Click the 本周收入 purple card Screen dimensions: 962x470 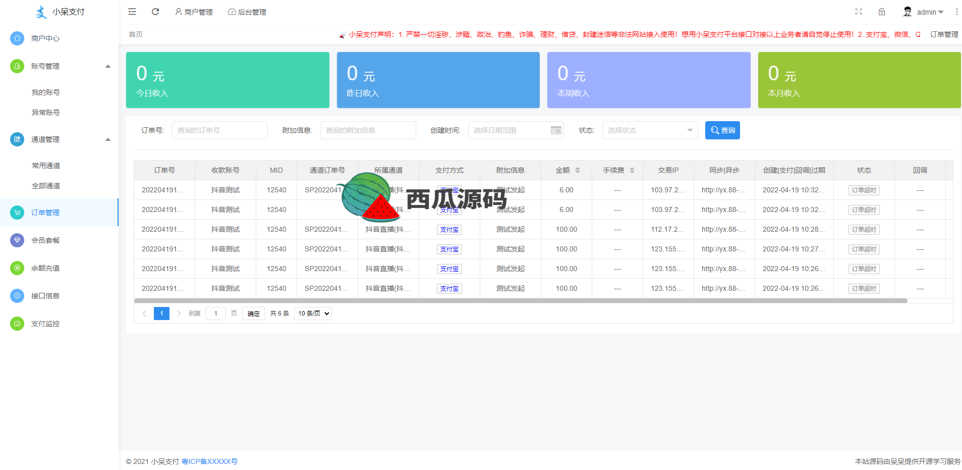pos(649,80)
